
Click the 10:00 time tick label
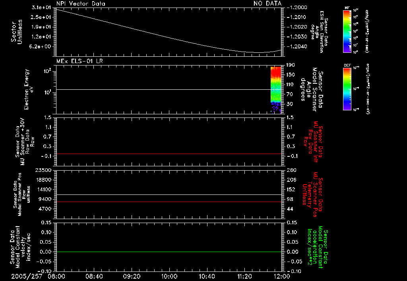(169, 276)
